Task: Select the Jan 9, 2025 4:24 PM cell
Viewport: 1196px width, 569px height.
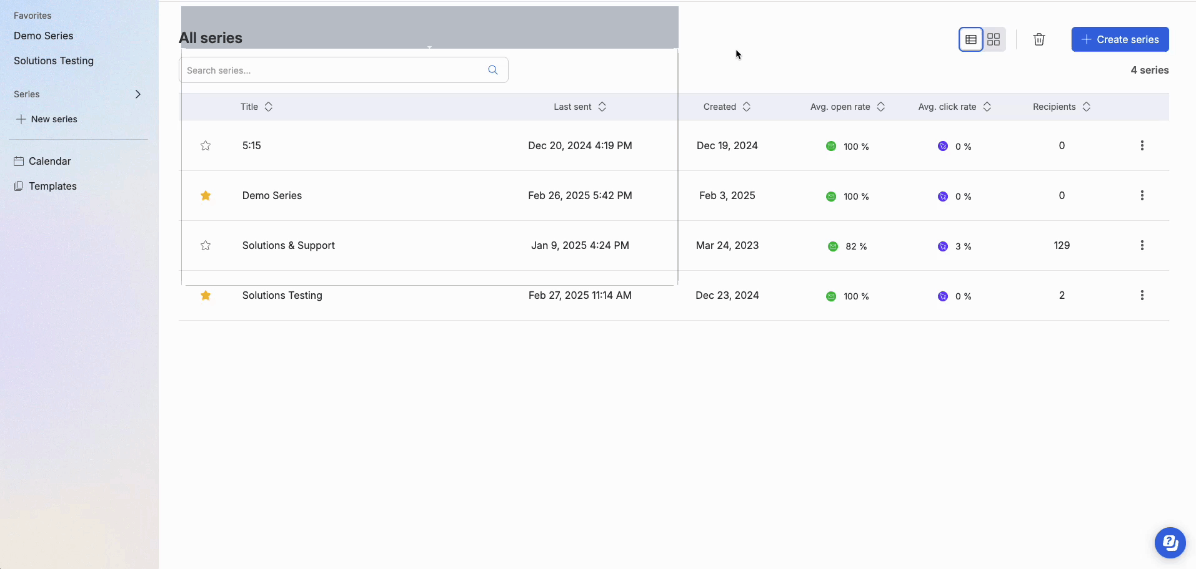Action: tap(580, 245)
